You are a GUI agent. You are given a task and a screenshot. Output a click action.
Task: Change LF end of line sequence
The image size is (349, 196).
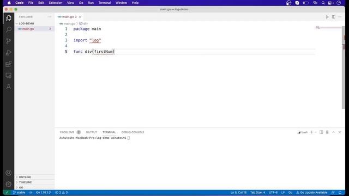pyautogui.click(x=283, y=192)
